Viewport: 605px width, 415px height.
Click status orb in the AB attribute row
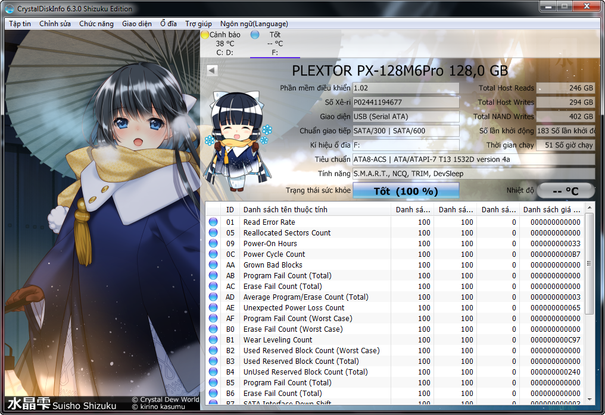[x=213, y=275]
